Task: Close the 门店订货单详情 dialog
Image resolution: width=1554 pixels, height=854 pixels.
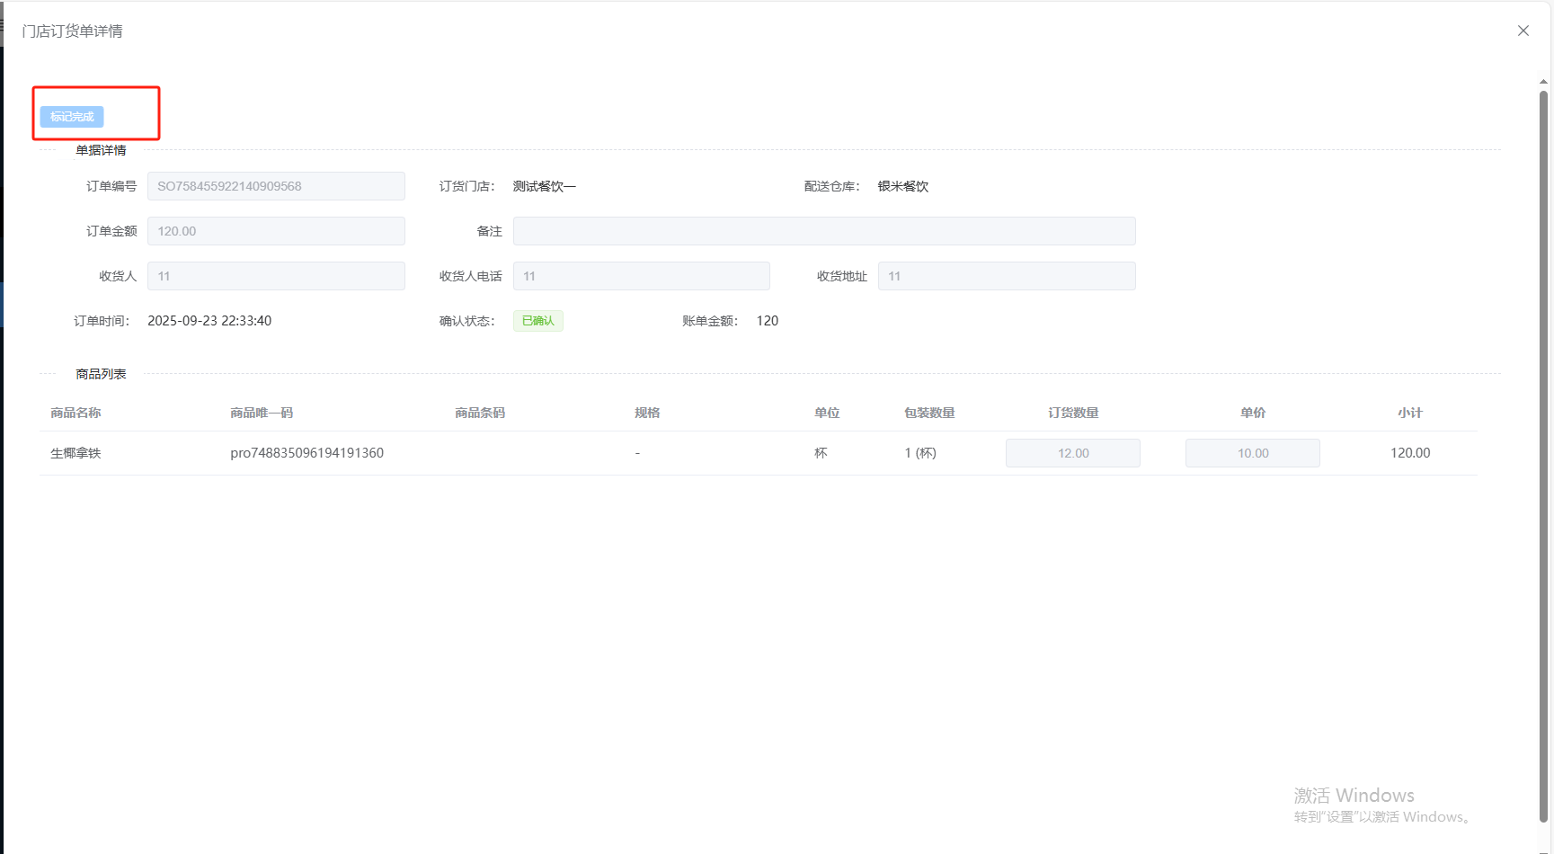Action: click(x=1523, y=31)
